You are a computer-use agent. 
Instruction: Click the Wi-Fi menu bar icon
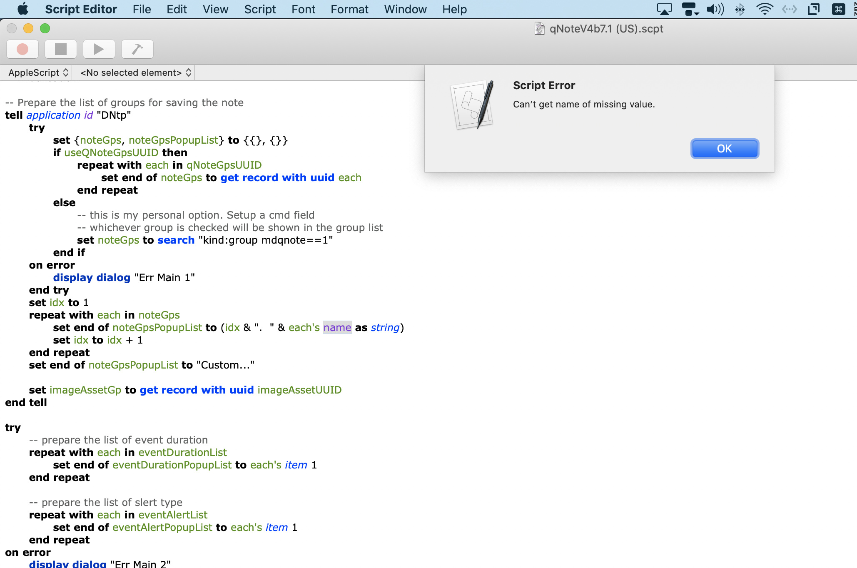click(x=765, y=9)
